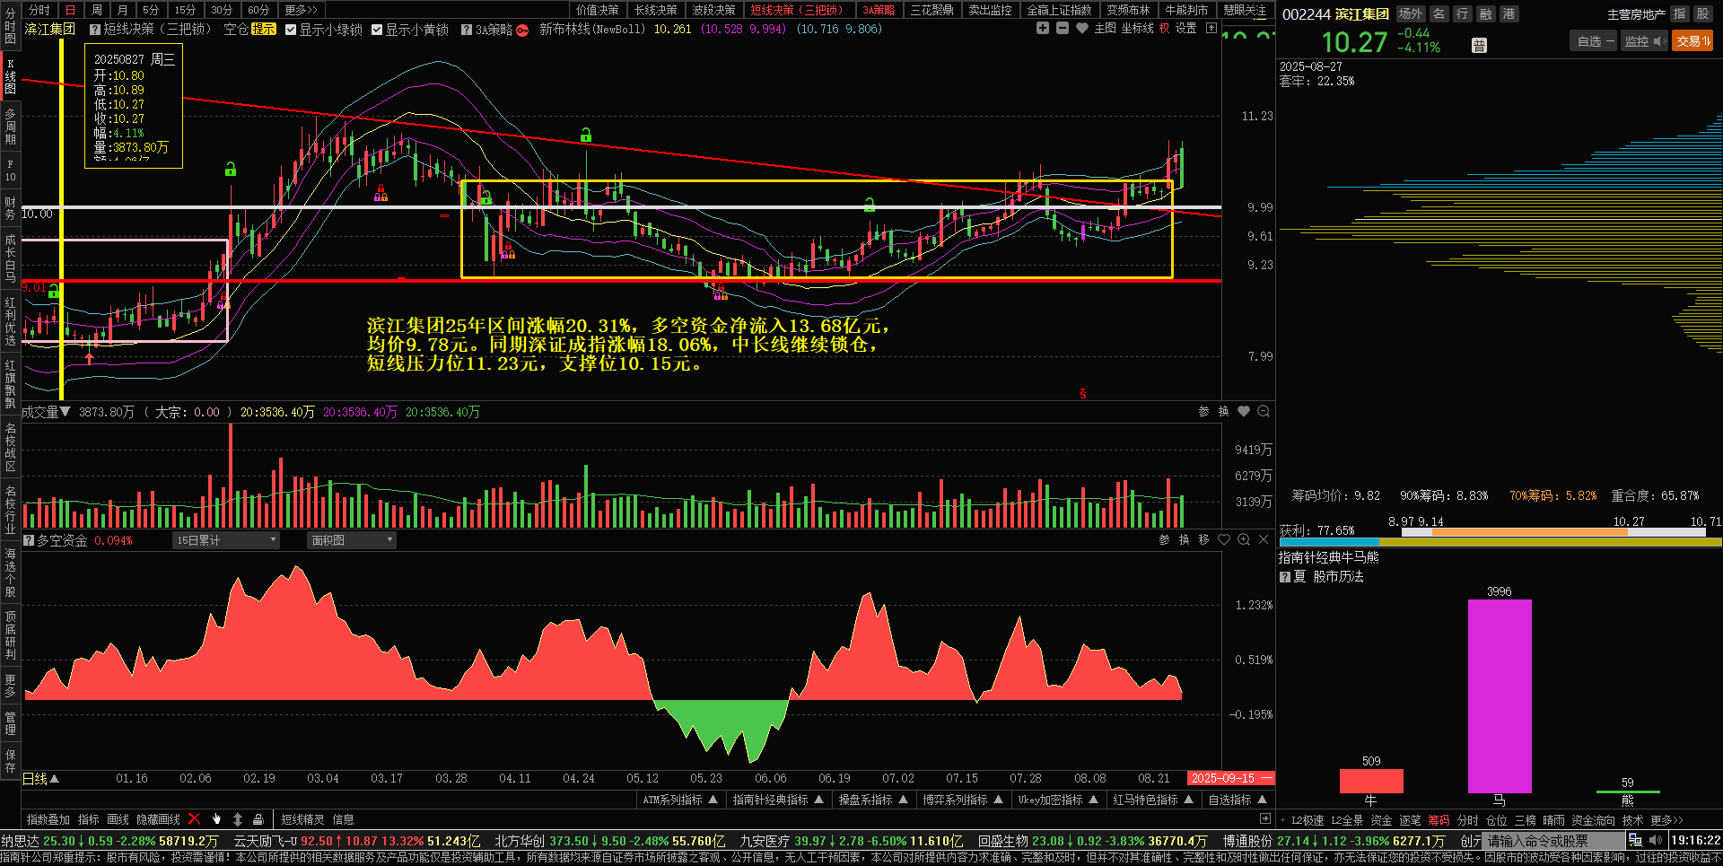Viewport: 1723px width, 866px height.
Task: Expand 指南针经典指标 menu
Action: coord(778,800)
